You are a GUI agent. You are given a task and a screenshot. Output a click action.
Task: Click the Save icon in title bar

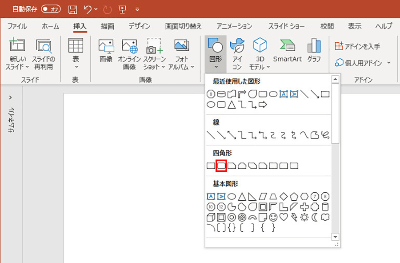click(x=73, y=9)
